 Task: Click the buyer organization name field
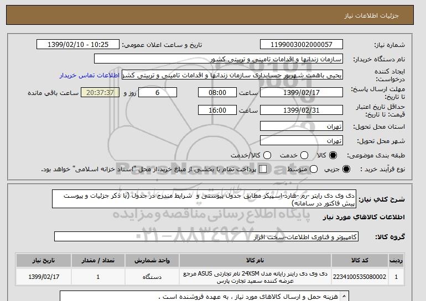click(219, 59)
